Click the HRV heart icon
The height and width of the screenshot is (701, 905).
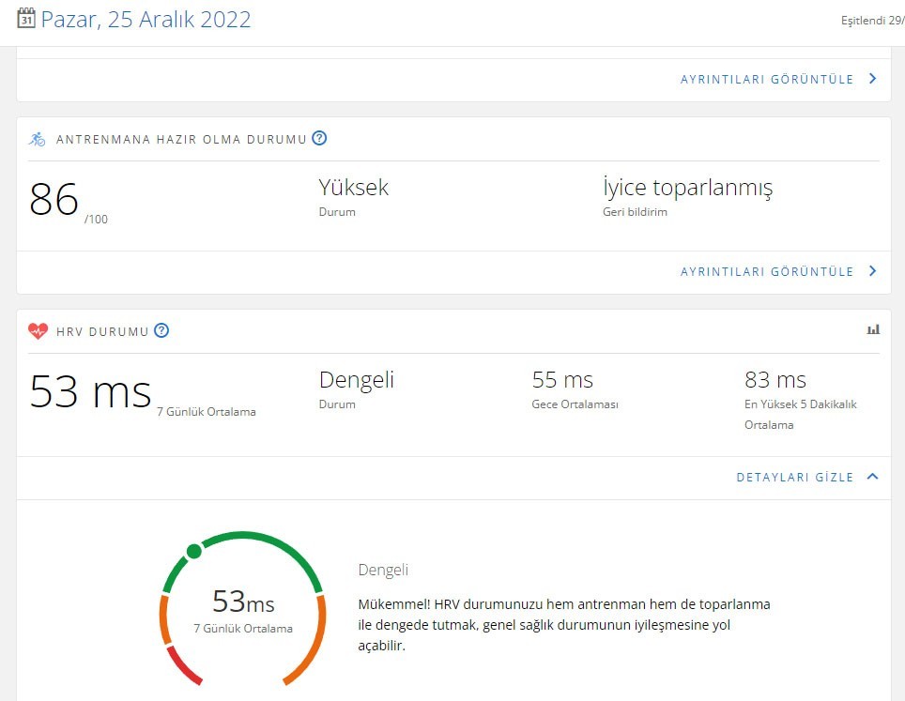tap(38, 331)
